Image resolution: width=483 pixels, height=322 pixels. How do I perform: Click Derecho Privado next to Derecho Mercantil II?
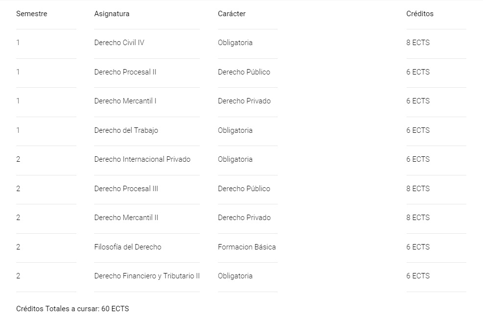(244, 218)
